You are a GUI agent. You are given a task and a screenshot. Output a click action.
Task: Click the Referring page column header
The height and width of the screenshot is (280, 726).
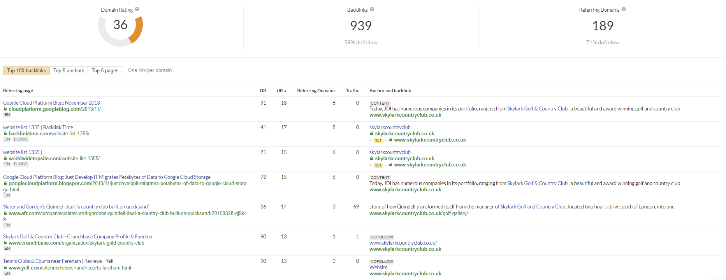click(18, 91)
